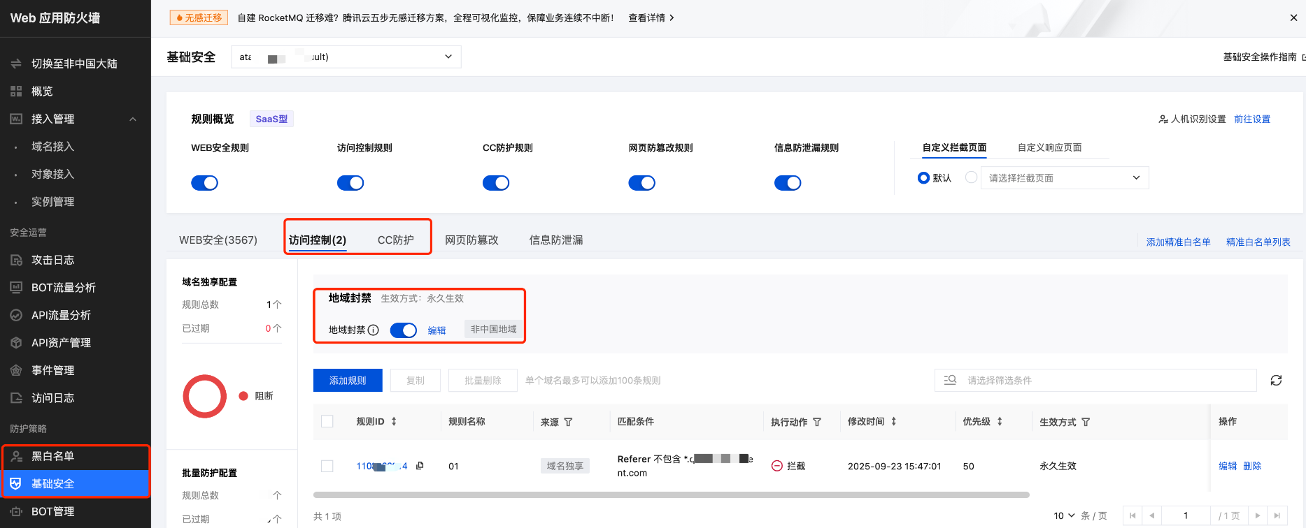Select the 自定义响应页面 tab

point(1049,147)
